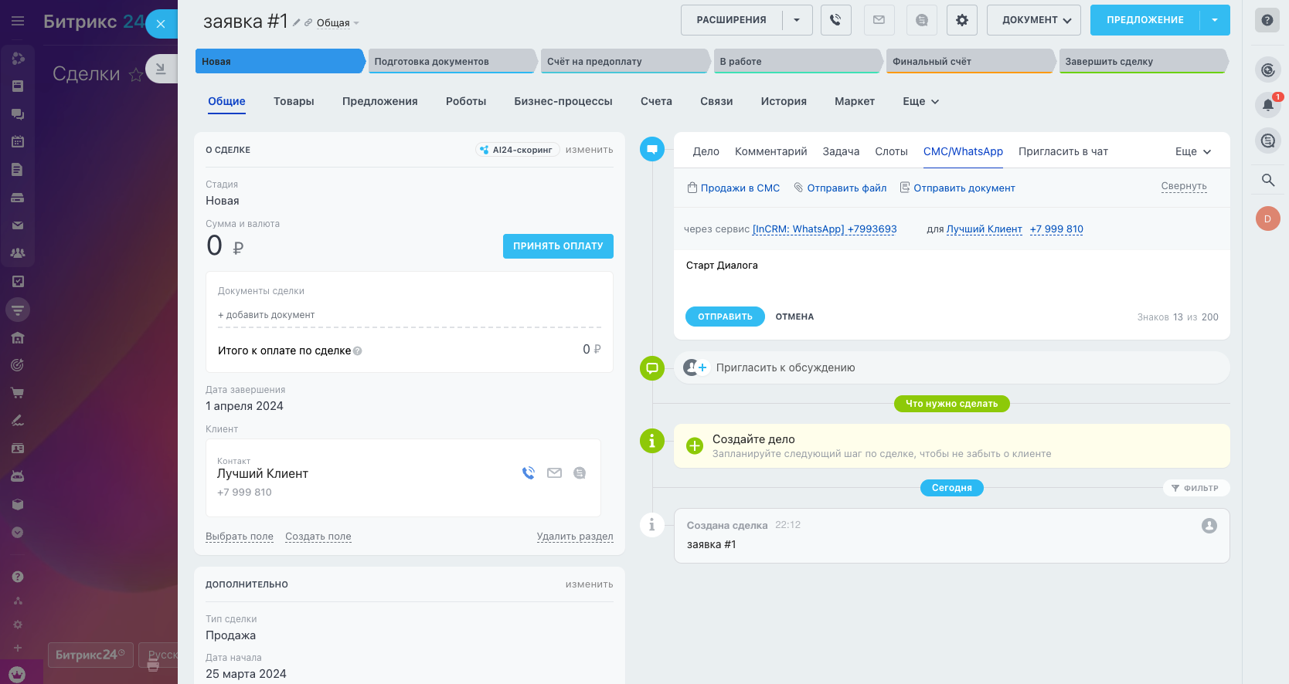The image size is (1289, 684).
Task: Open the Расширения dropdown arrow
Action: [x=797, y=20]
